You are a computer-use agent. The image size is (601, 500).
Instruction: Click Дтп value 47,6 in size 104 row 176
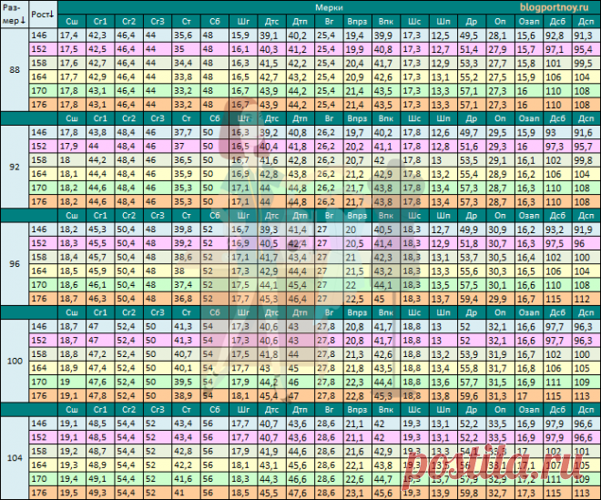[300, 493]
